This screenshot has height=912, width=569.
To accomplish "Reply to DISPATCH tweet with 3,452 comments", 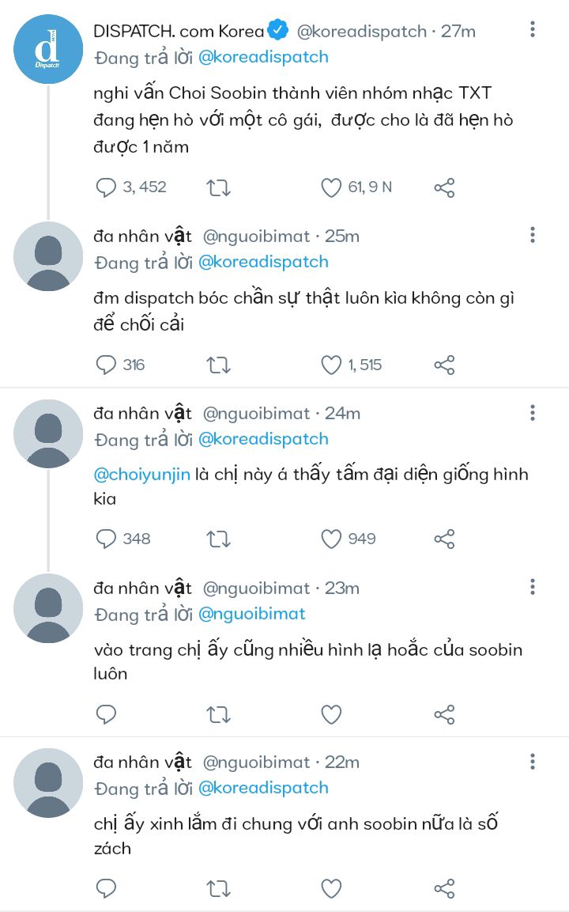I will point(106,187).
